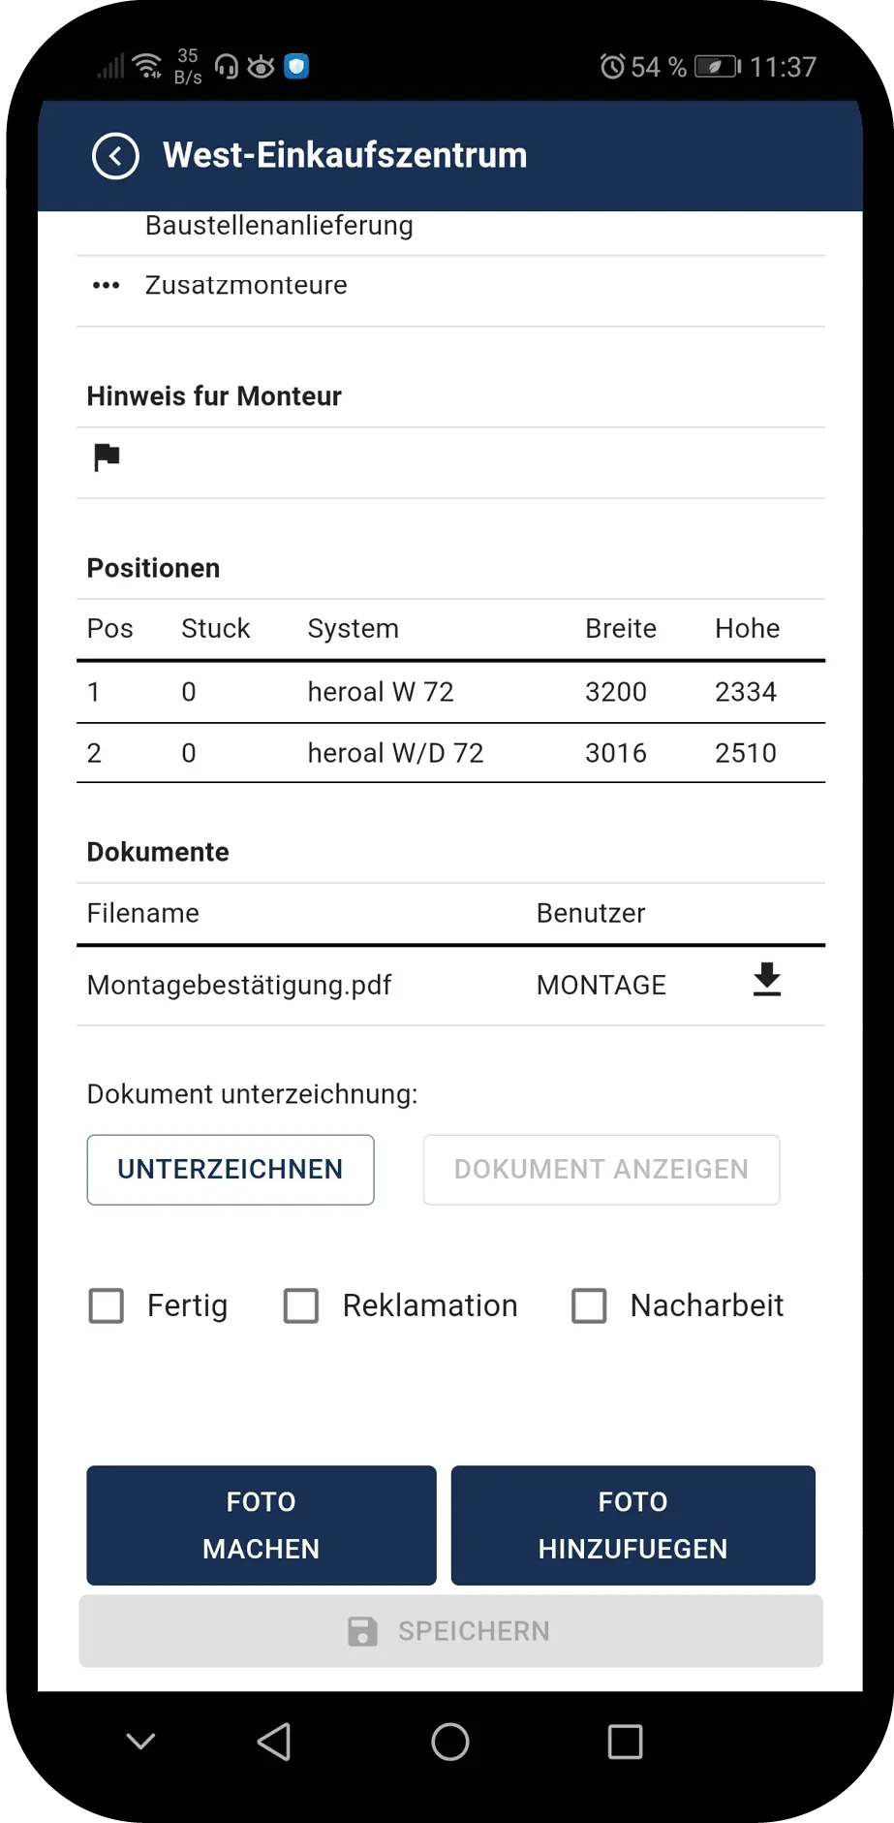Click the DOKUMENT ANZEIGEN button
894x1823 pixels.
[601, 1170]
